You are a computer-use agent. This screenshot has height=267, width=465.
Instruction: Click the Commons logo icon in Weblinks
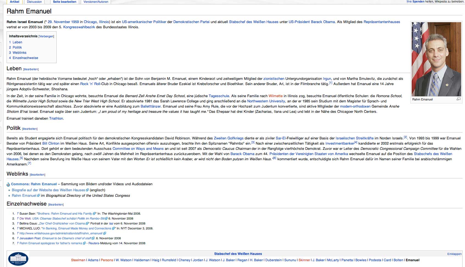pos(8,184)
